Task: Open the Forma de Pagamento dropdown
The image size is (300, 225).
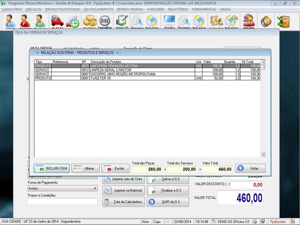Action: click(63, 189)
